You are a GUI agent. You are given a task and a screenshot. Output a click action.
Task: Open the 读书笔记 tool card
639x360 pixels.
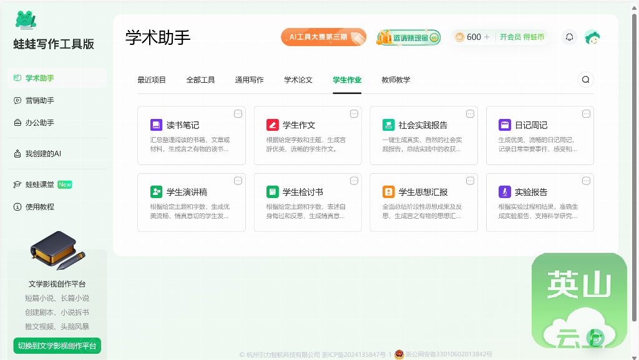point(191,135)
